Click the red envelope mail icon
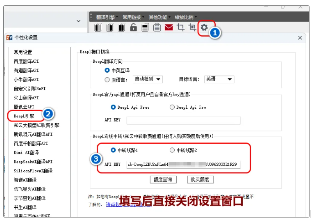312x220 pixels. tap(169, 28)
